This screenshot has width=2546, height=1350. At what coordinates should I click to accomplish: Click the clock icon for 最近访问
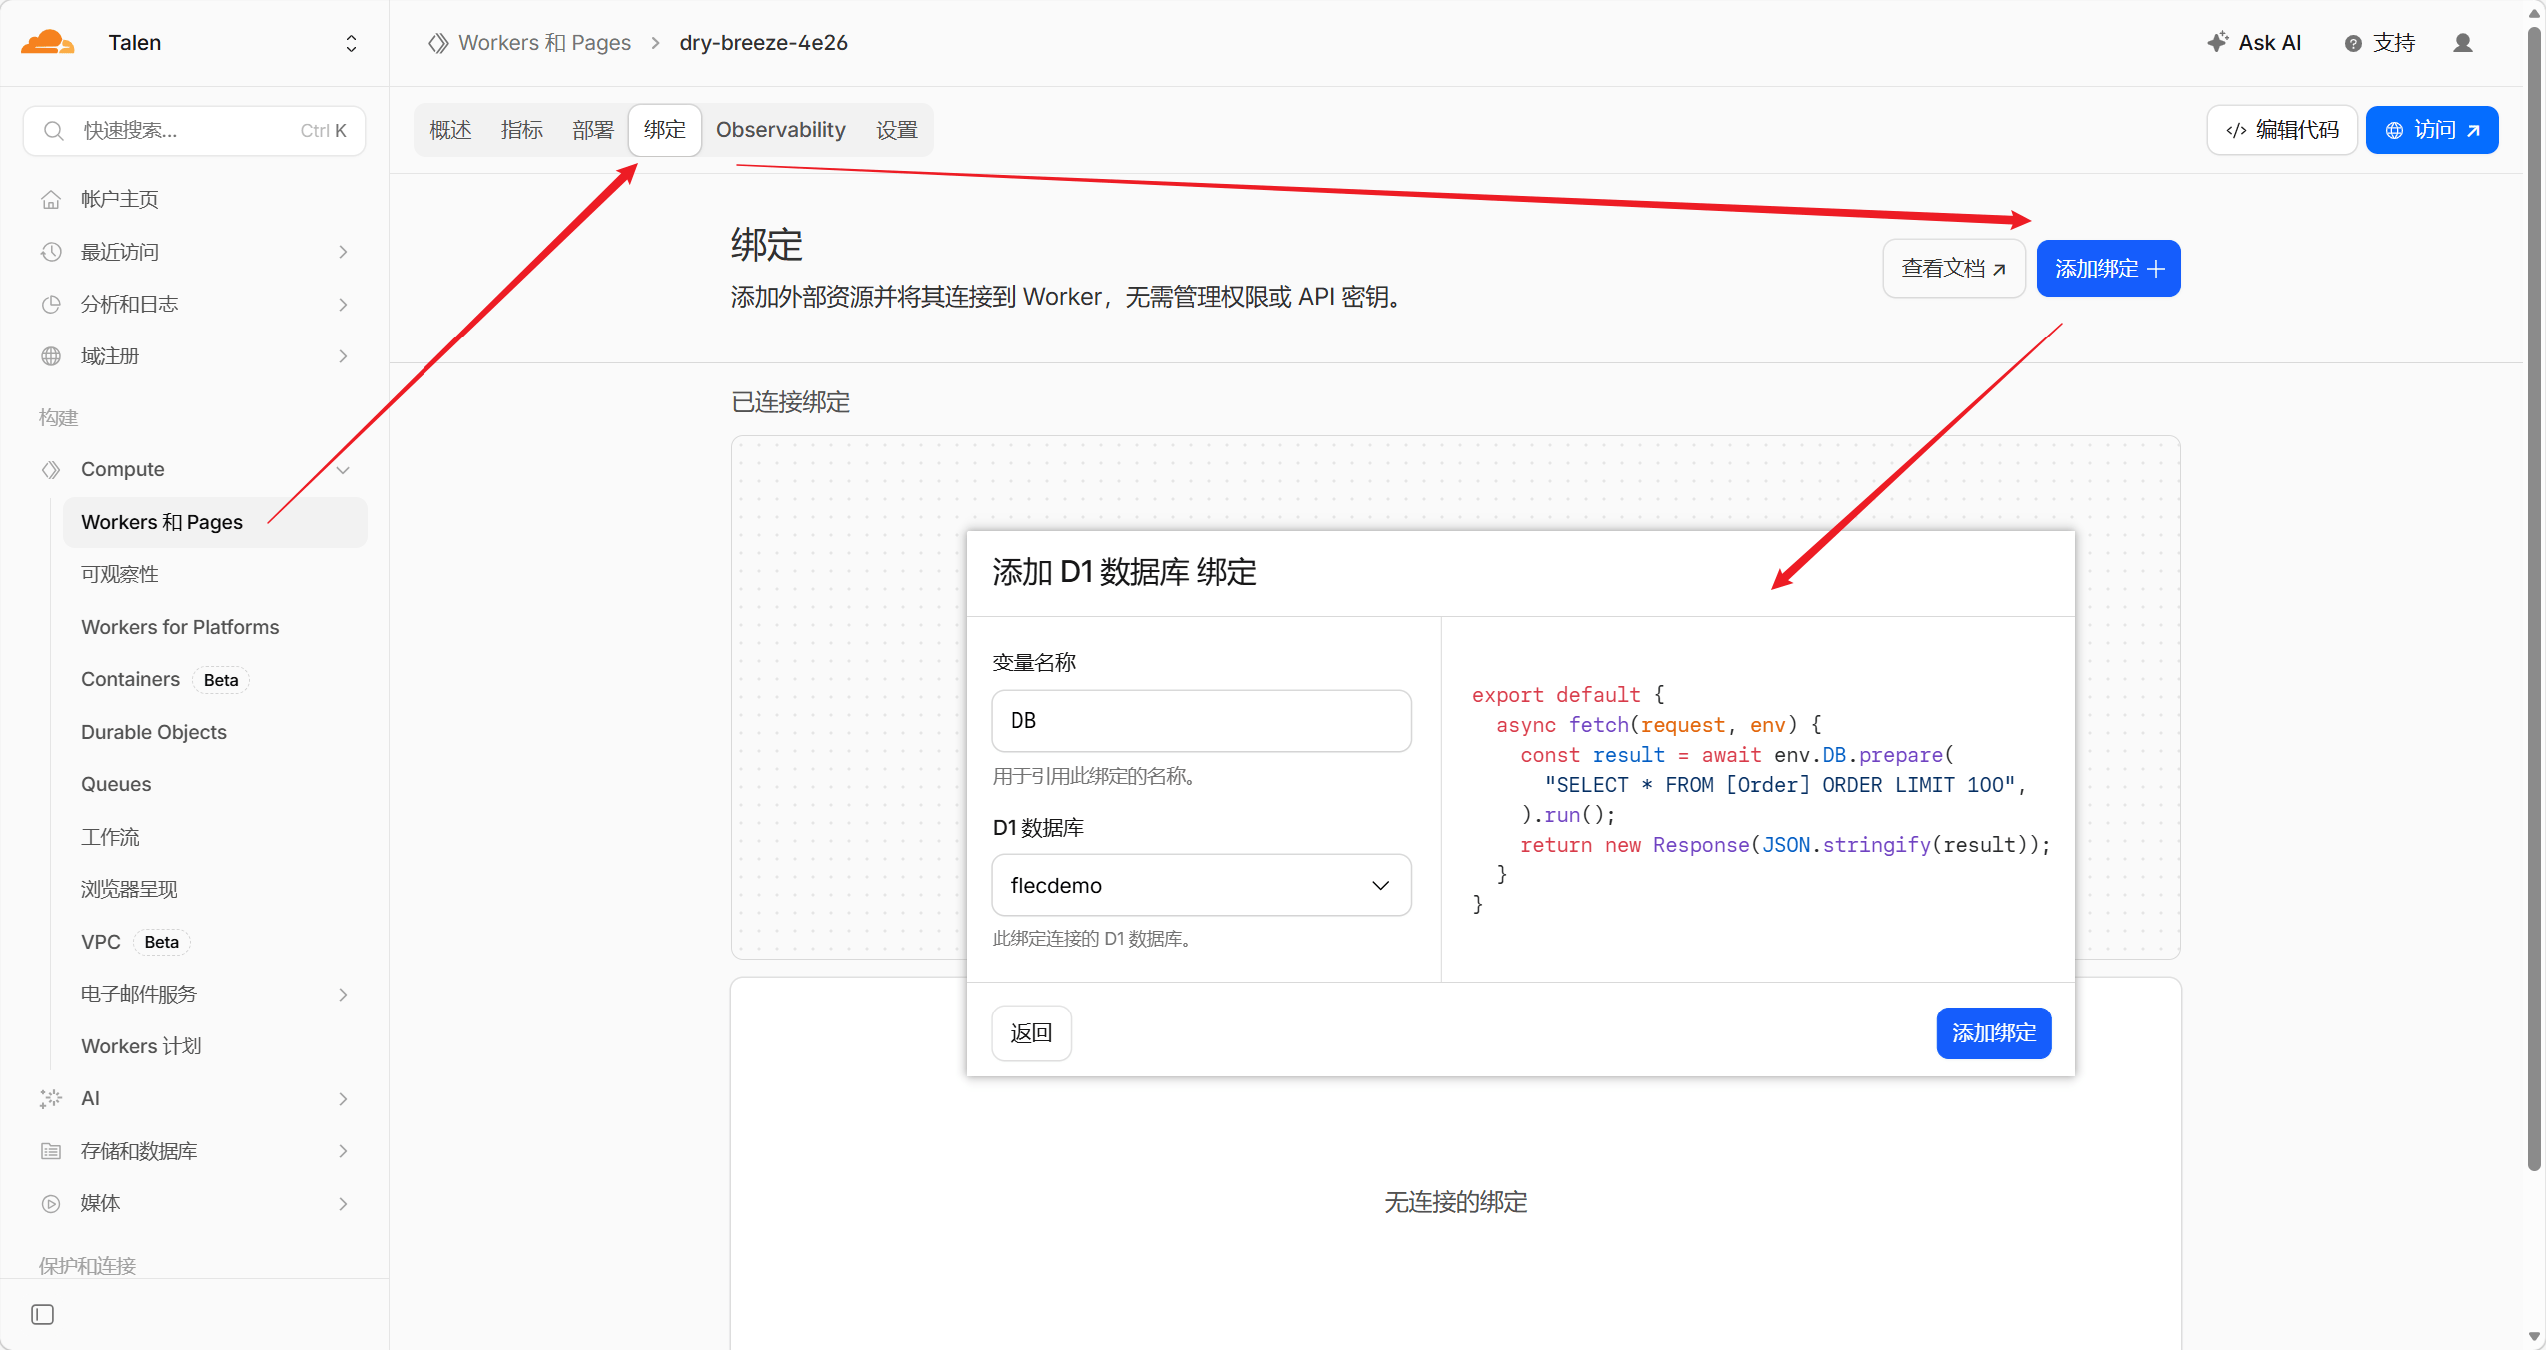51,251
